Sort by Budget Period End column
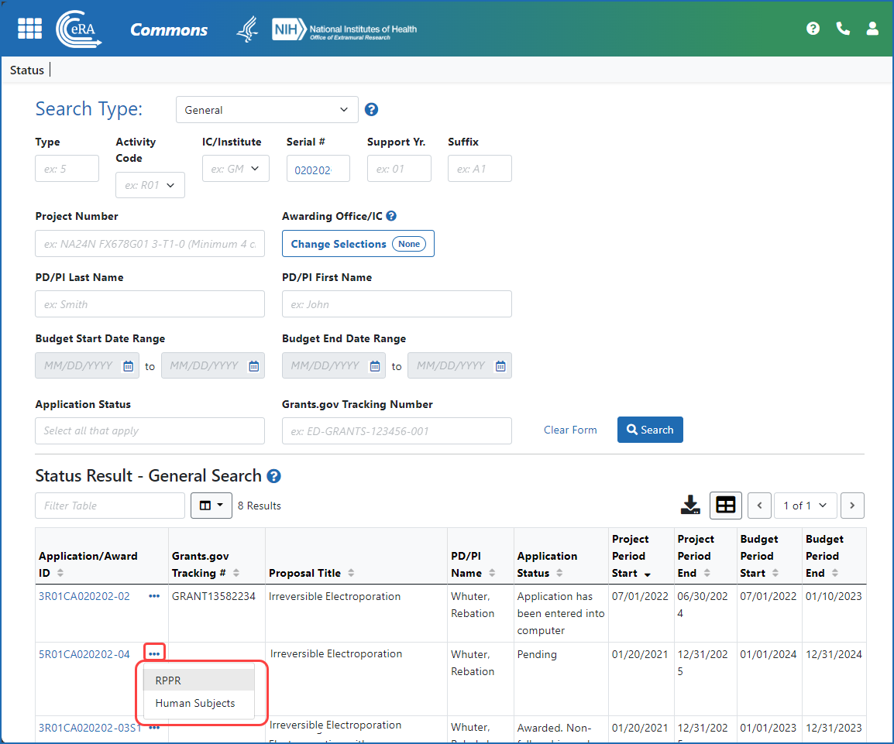Viewport: 894px width, 744px height. 834,573
